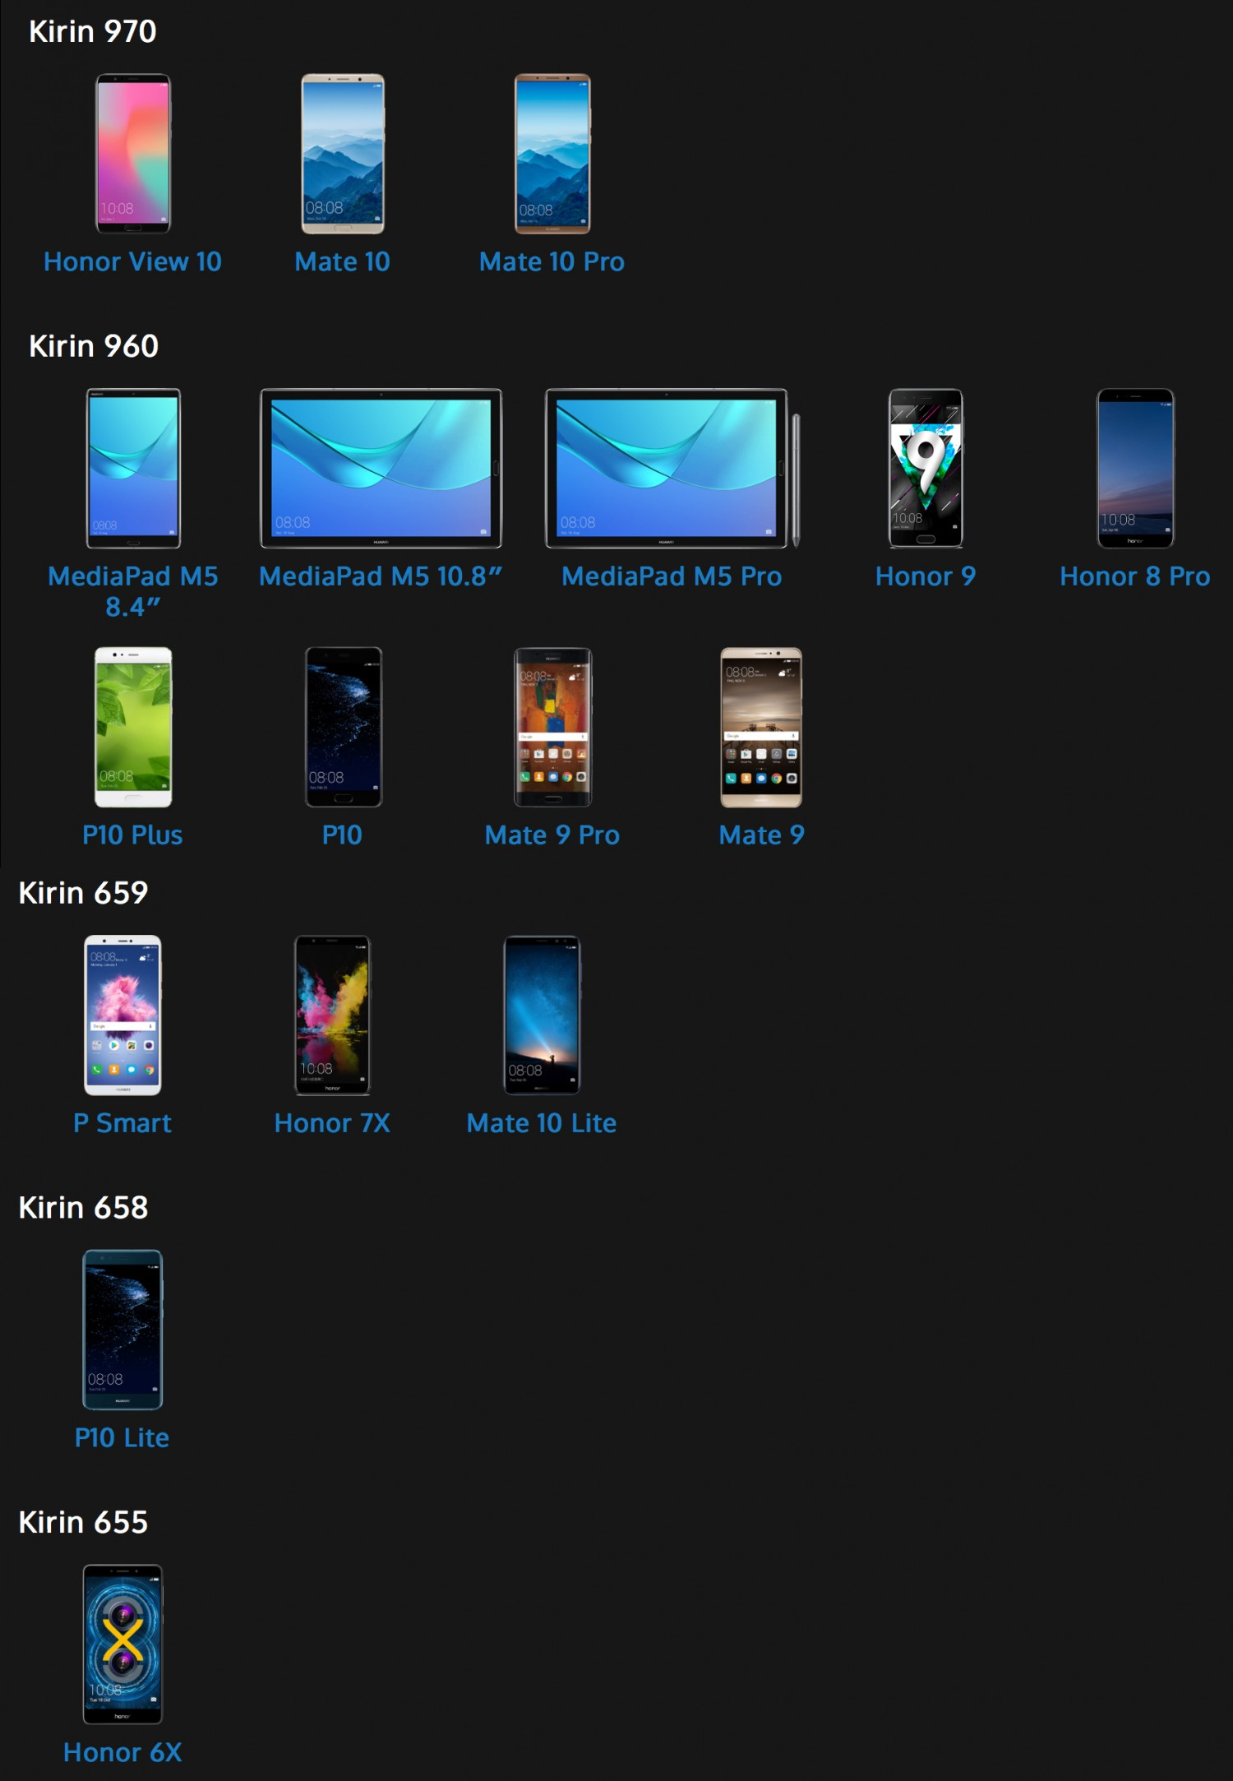Image resolution: width=1233 pixels, height=1781 pixels.
Task: Visit the Mate 9 text link
Action: (x=762, y=835)
